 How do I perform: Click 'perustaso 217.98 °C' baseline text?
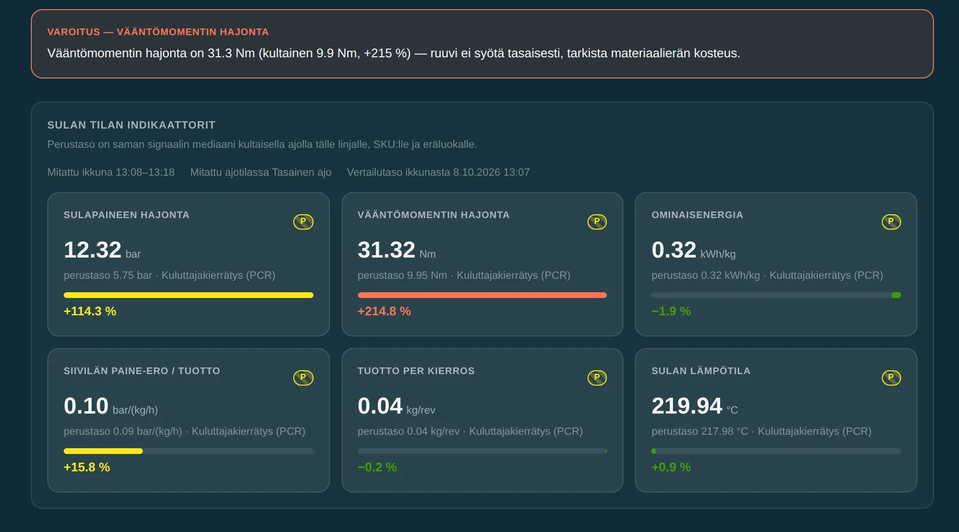(699, 431)
